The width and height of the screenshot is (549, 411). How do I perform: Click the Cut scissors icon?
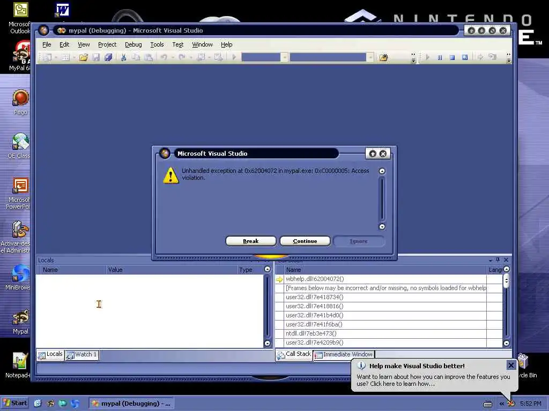pos(123,57)
